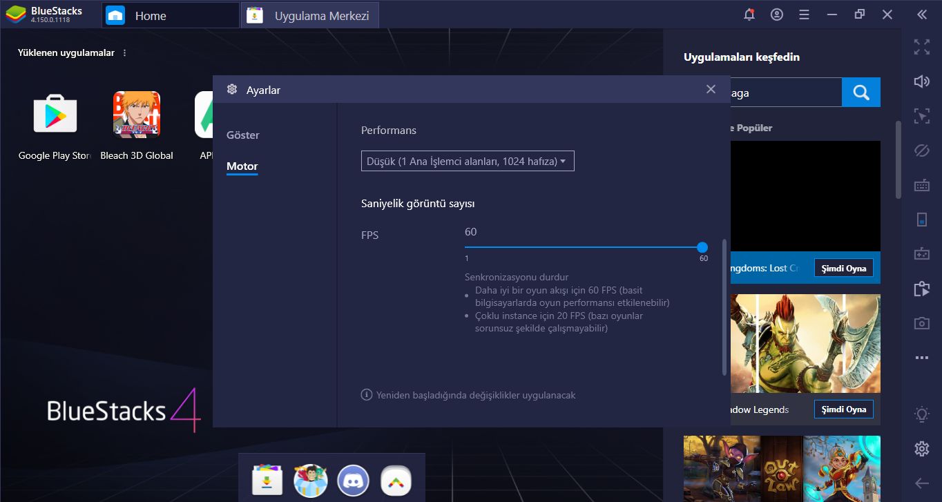Viewport: 942px width, 502px height.
Task: Open the account profile icon
Action: 777,15
